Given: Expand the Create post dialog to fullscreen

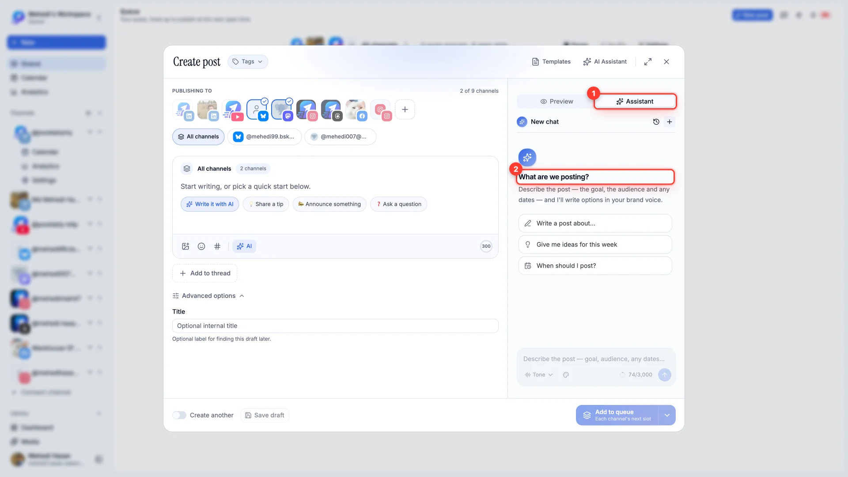Looking at the screenshot, I should coord(648,62).
